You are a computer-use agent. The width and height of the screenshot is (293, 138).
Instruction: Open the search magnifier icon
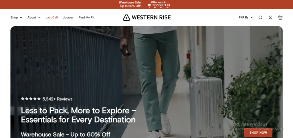[x=260, y=17]
